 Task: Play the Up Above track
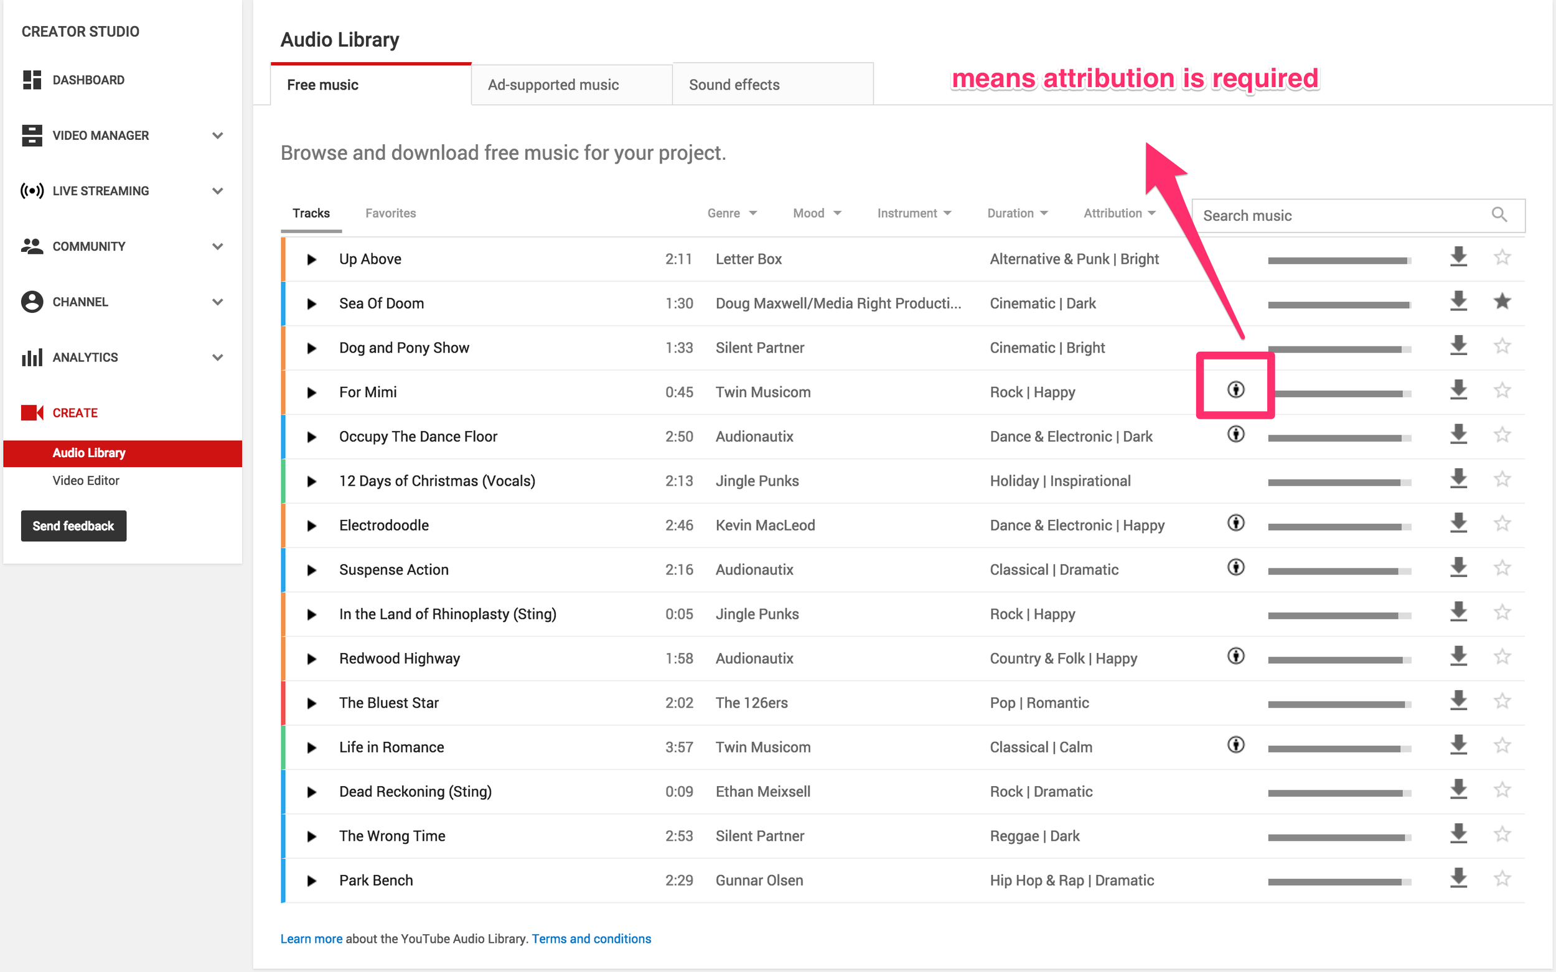point(312,259)
